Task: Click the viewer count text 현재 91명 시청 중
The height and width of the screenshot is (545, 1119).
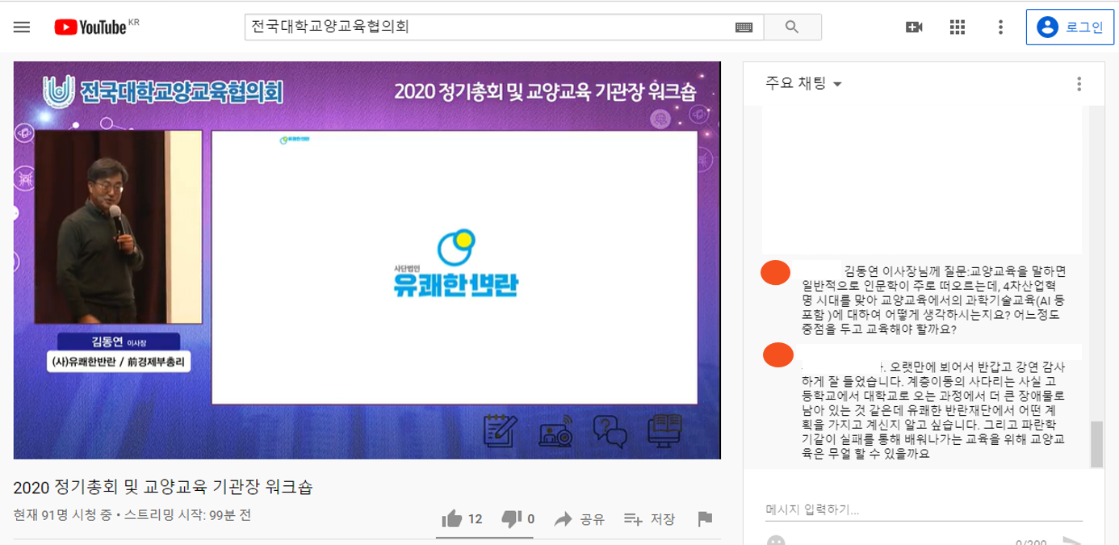Action: [x=65, y=515]
